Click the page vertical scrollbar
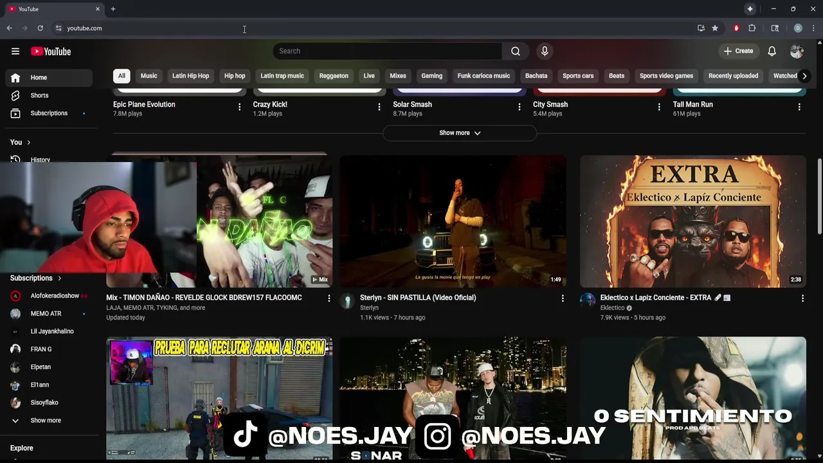Screen dimensions: 823x463 819,196
